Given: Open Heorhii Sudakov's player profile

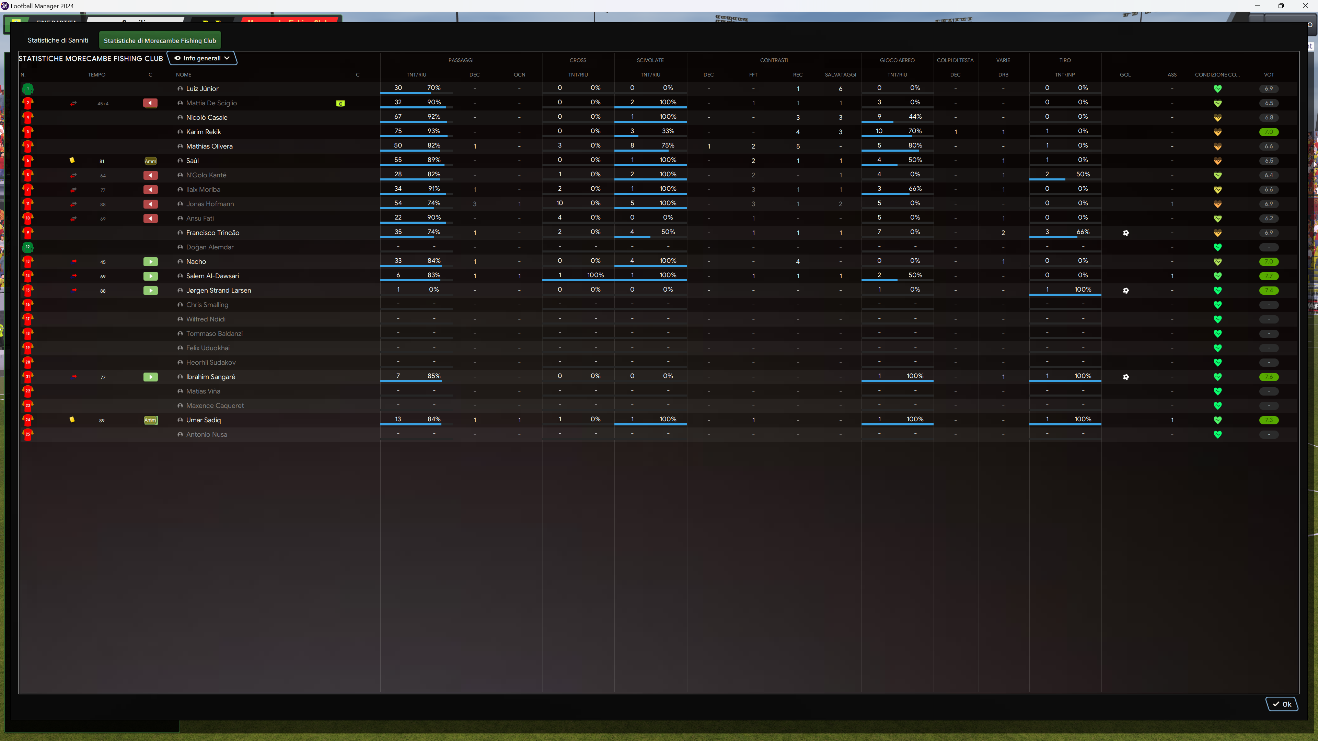Looking at the screenshot, I should point(211,363).
